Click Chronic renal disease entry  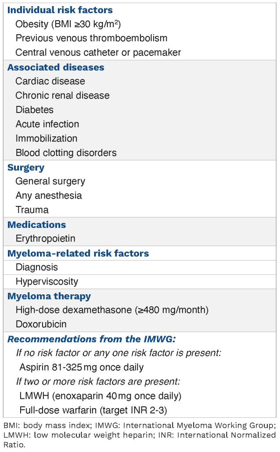[x=62, y=95]
